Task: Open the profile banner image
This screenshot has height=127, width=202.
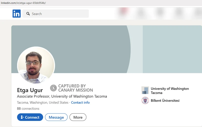Action: pos(107,49)
